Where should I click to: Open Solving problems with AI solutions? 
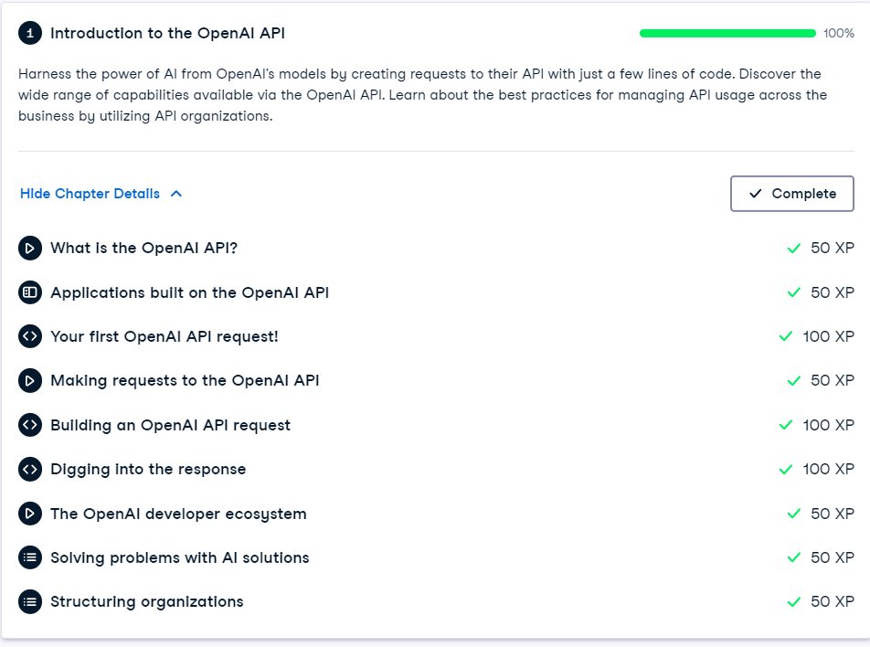pos(180,557)
